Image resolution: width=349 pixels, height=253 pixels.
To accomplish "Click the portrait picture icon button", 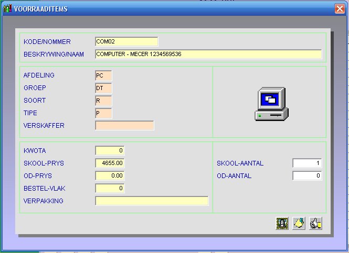I will pyautogui.click(x=282, y=224).
